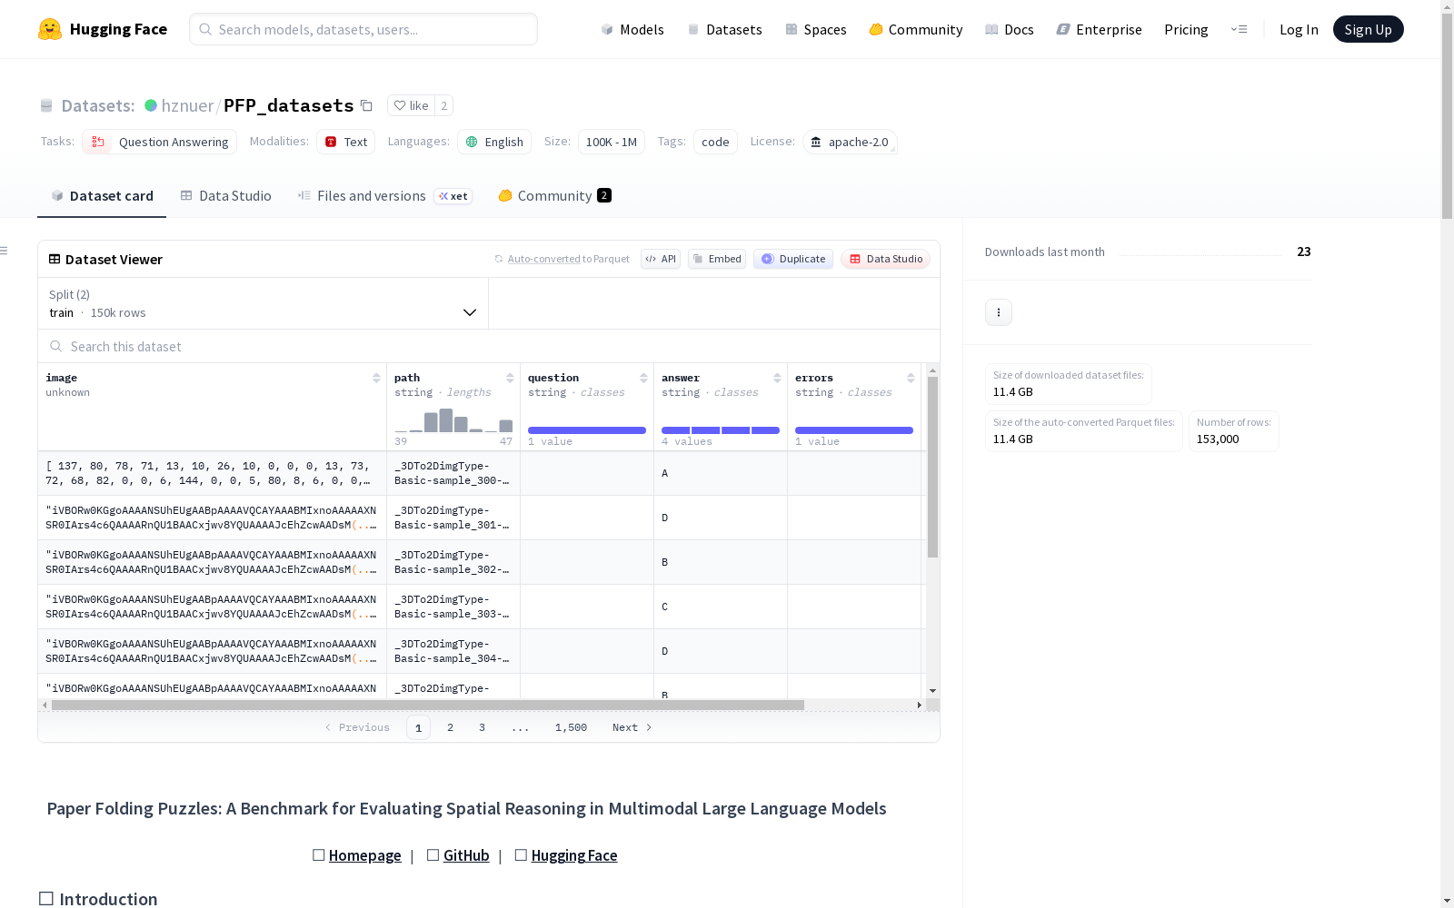Click the Log In link
Viewport: 1454px width, 908px height.
(x=1299, y=29)
